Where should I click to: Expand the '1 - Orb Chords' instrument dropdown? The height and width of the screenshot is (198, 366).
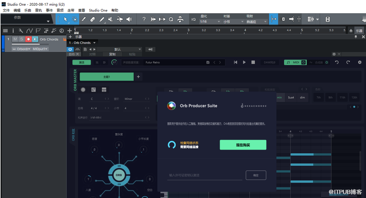[95, 43]
